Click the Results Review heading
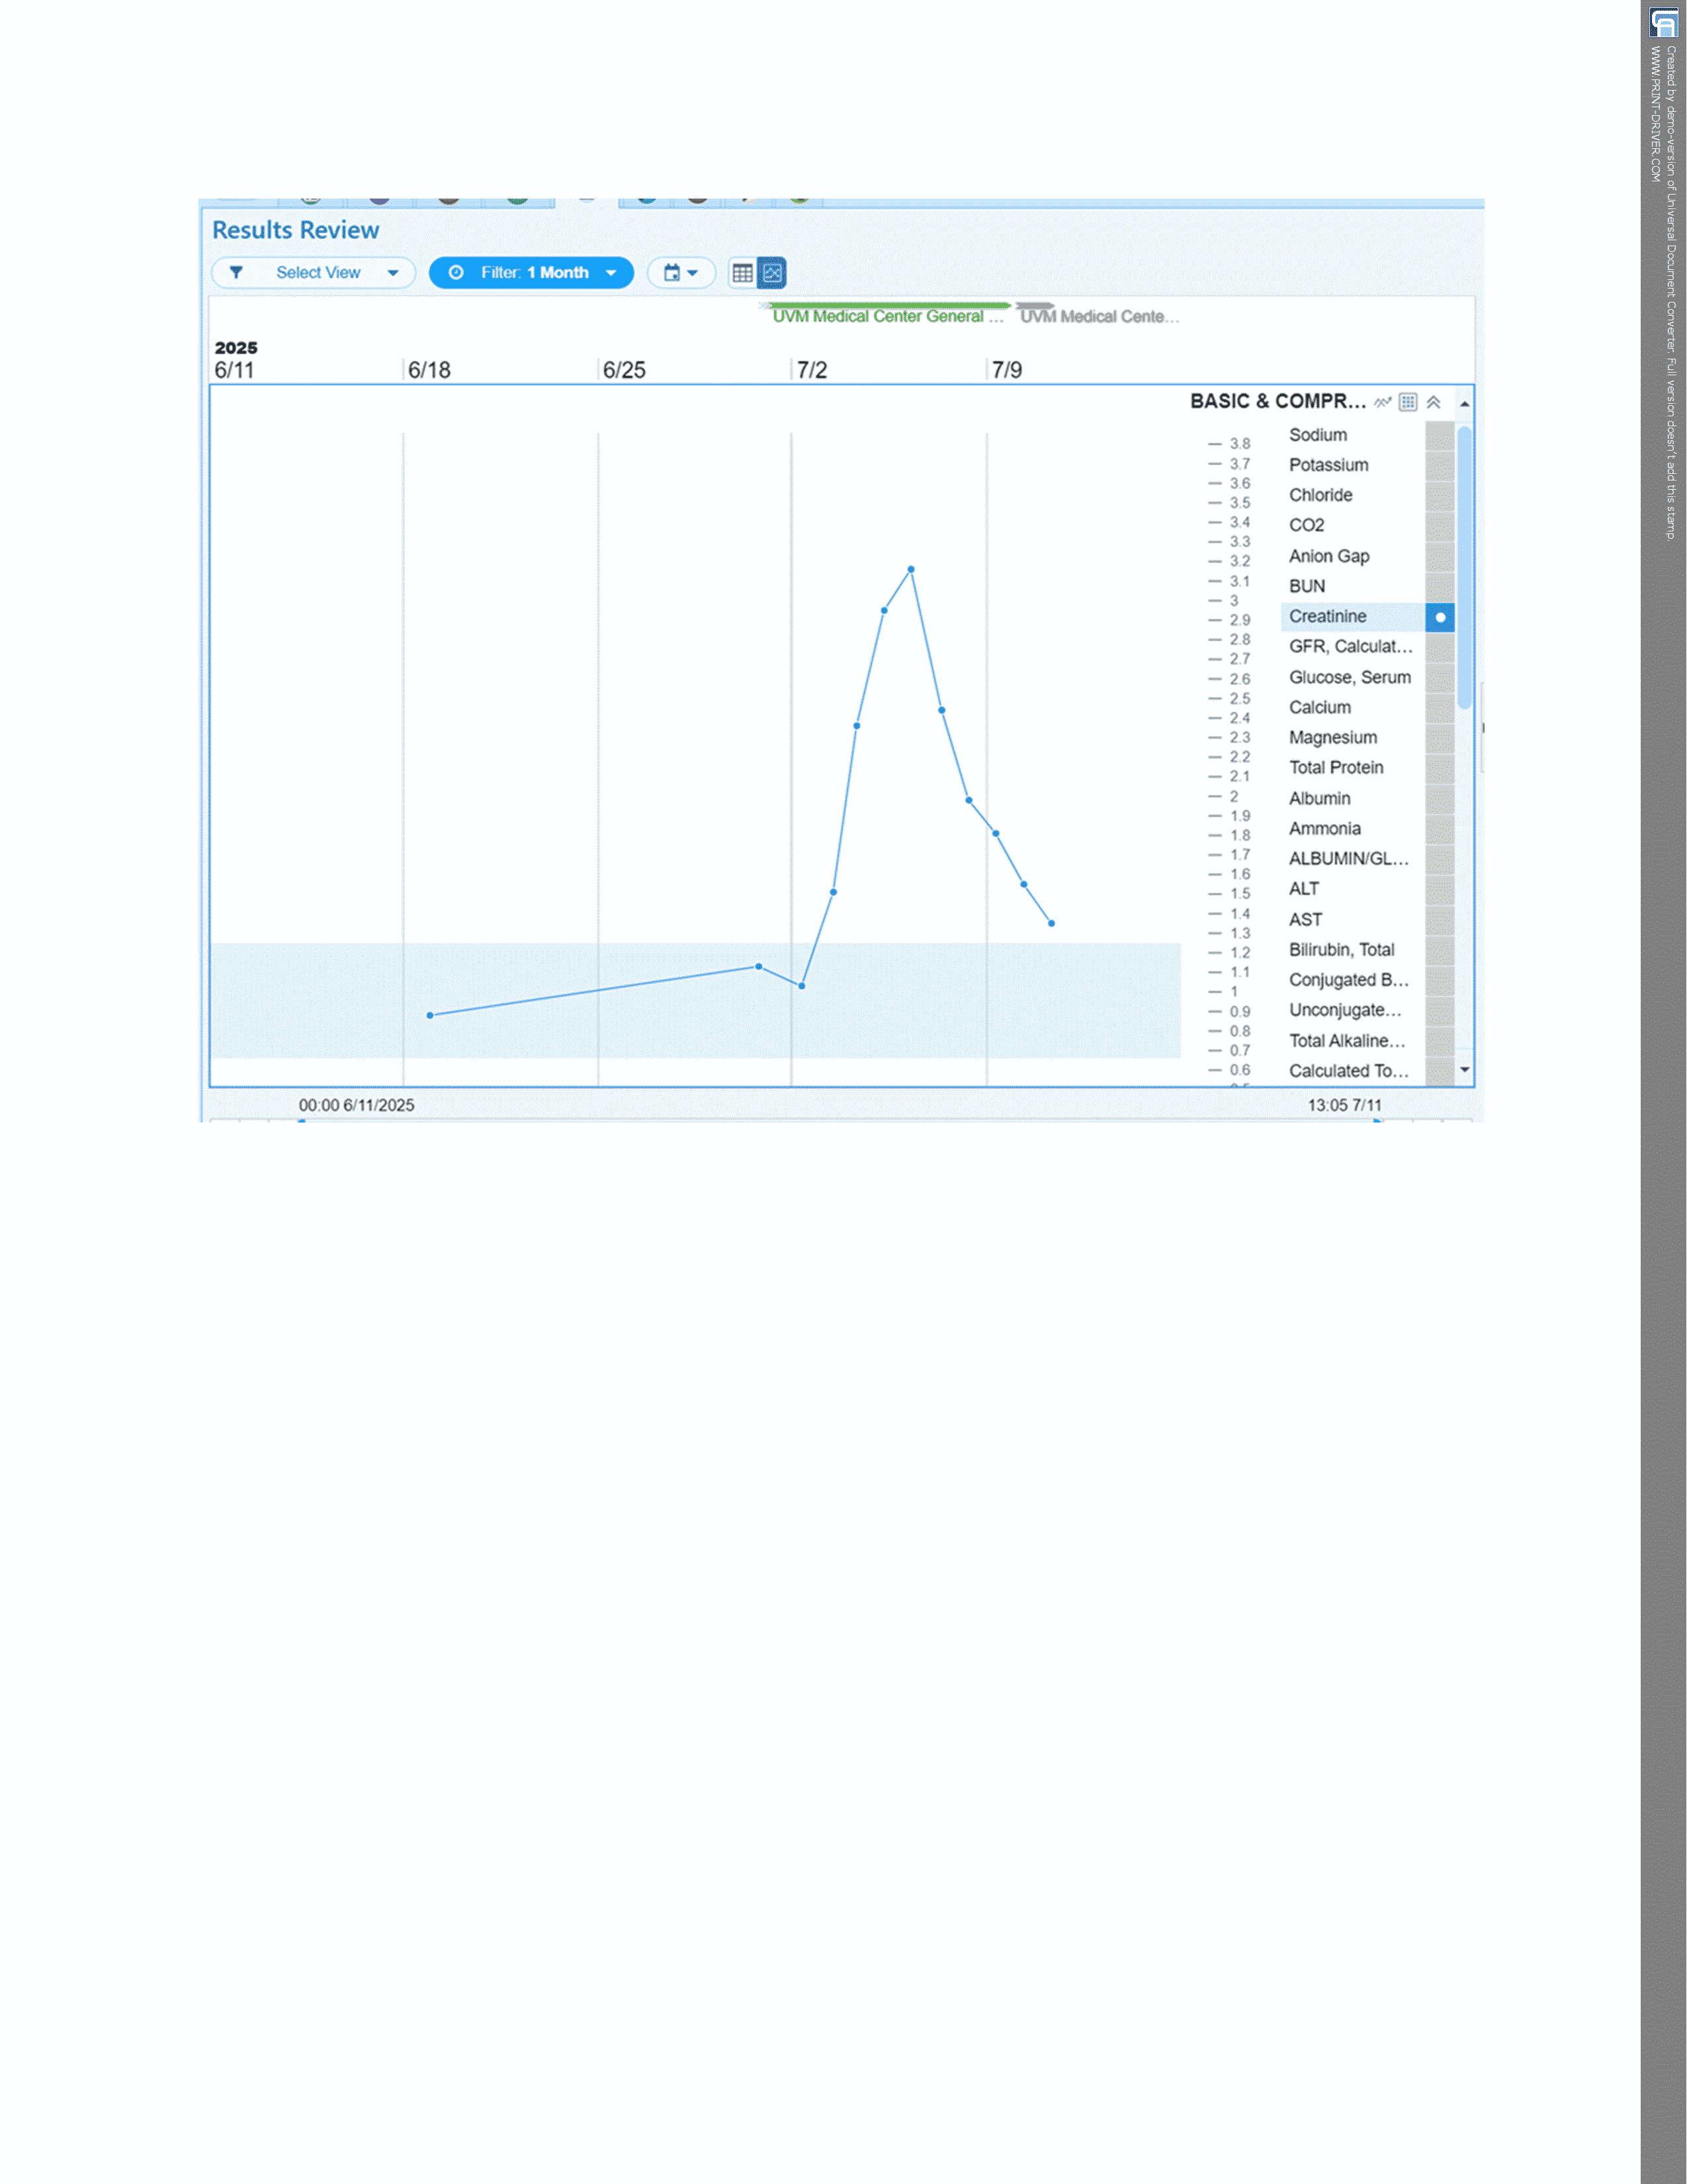The height and width of the screenshot is (2184, 1687). point(296,230)
